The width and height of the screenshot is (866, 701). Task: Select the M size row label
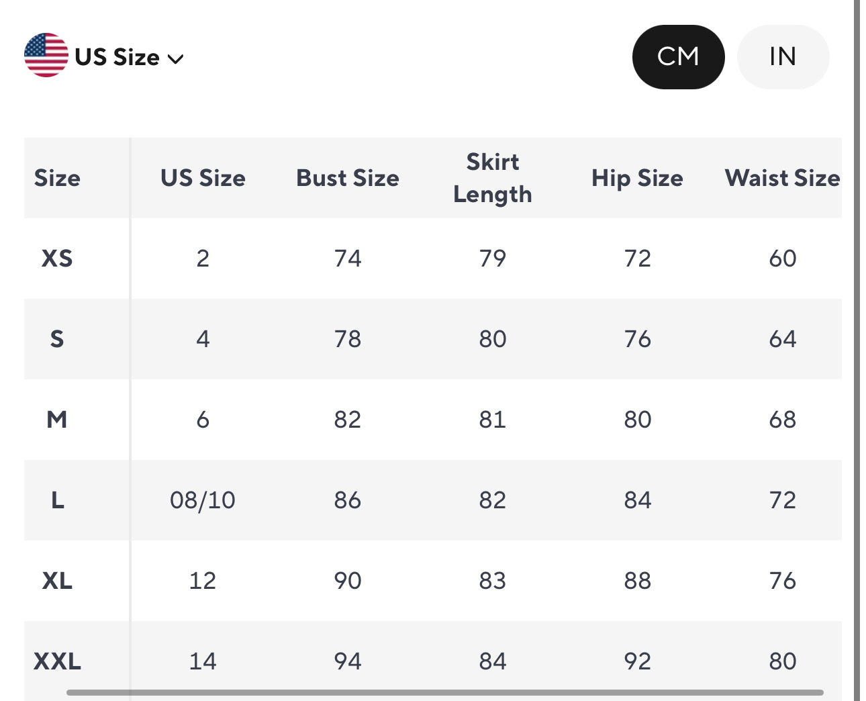tap(57, 420)
